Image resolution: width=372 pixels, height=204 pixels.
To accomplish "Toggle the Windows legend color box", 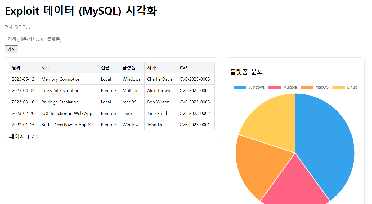I will click(x=240, y=87).
